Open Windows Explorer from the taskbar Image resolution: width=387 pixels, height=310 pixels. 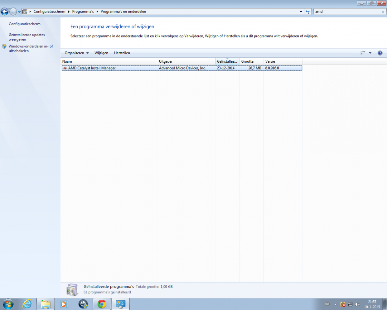pyautogui.click(x=46, y=304)
